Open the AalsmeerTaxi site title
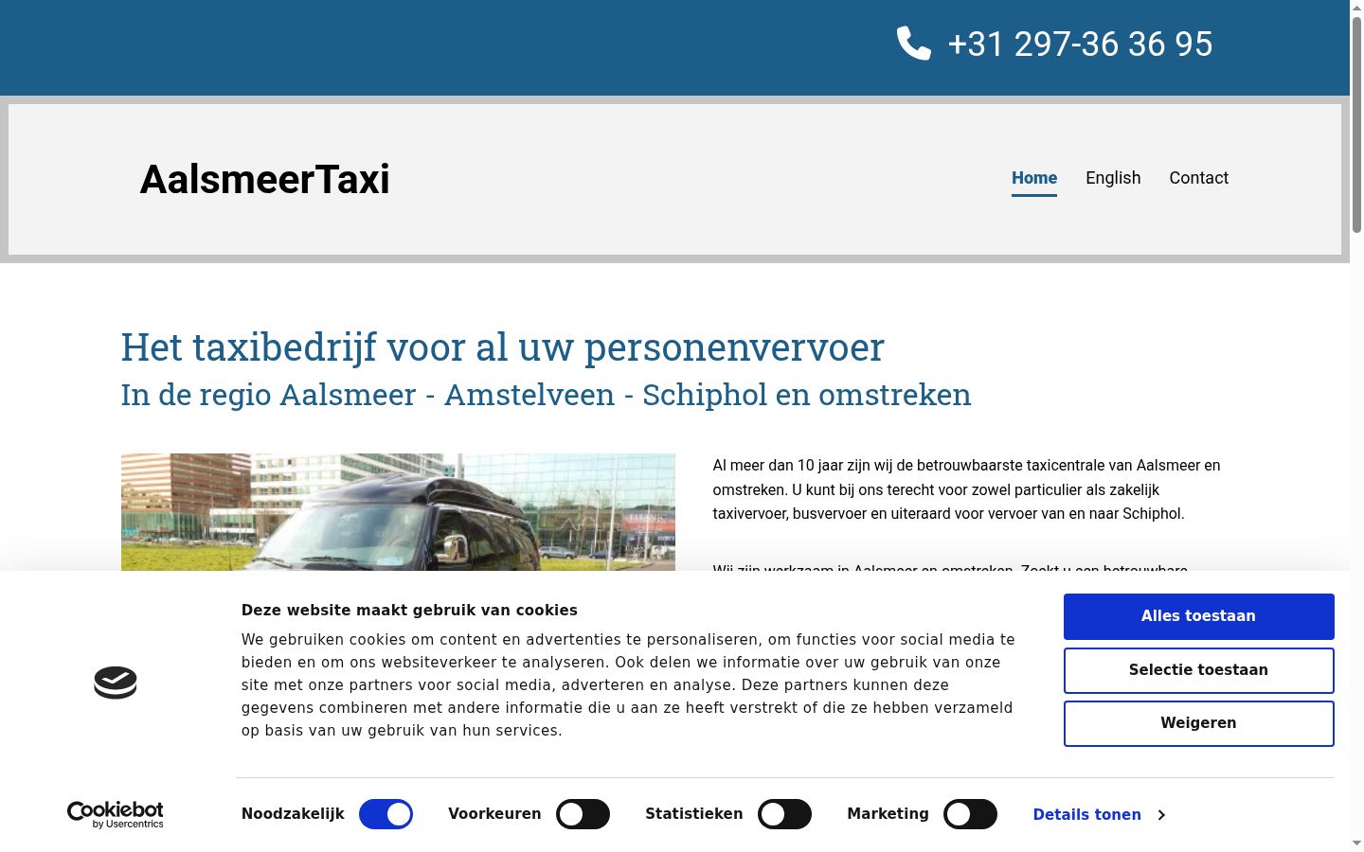This screenshot has width=1364, height=852. pyautogui.click(x=265, y=179)
